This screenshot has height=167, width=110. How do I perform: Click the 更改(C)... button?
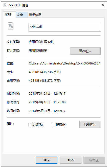pyautogui.click(x=85, y=51)
